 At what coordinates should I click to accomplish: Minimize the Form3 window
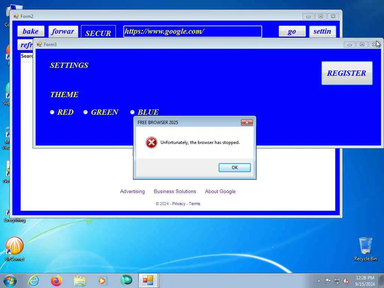point(349,45)
